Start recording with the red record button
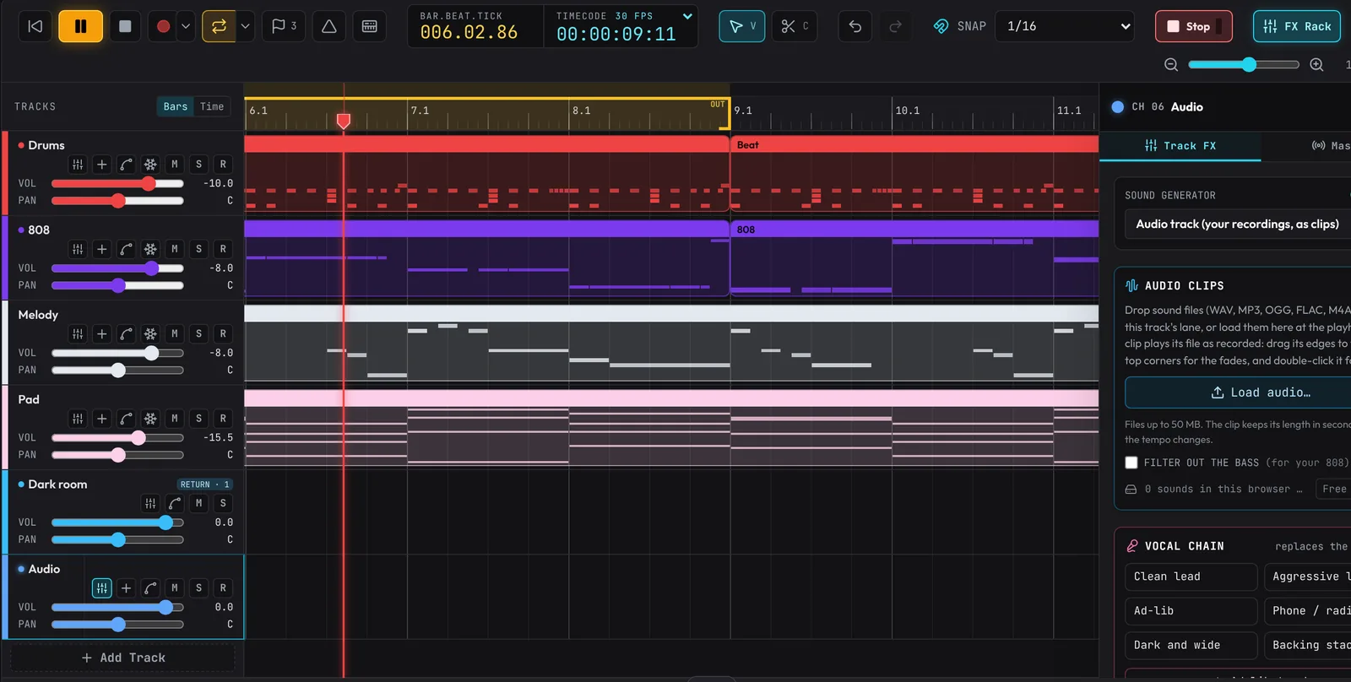The height and width of the screenshot is (682, 1351). coord(163,26)
